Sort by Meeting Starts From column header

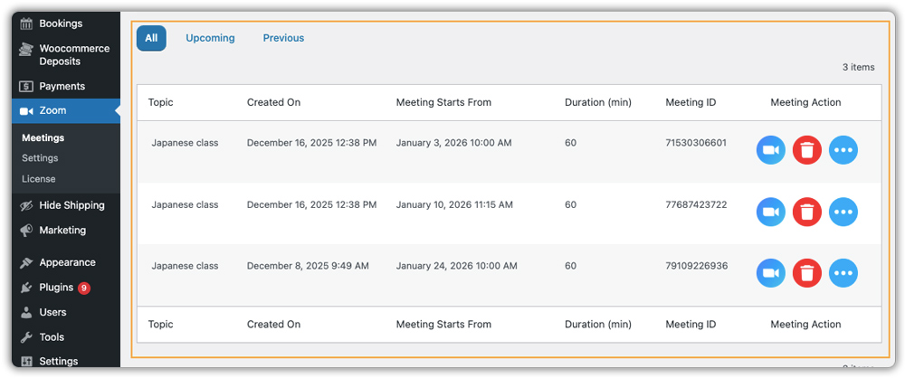point(443,102)
